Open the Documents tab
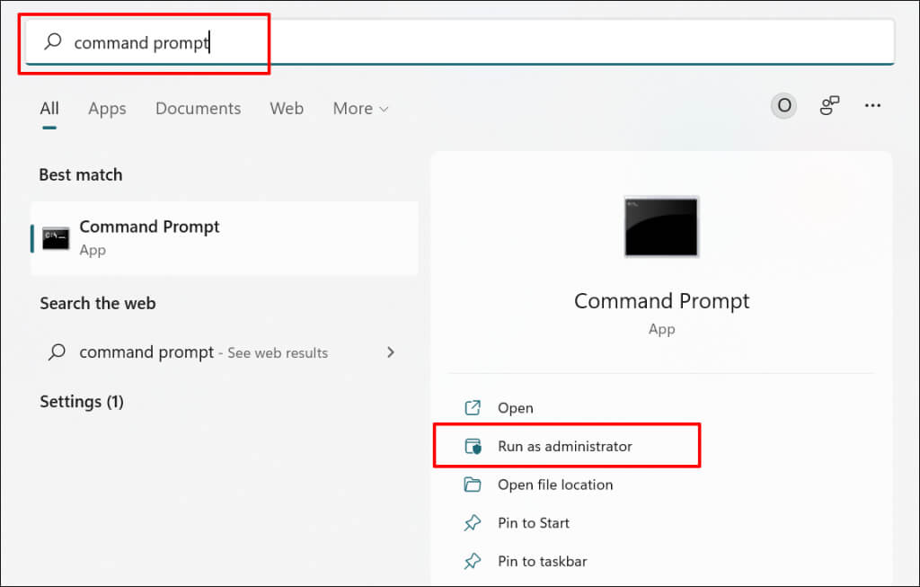The image size is (920, 587). pyautogui.click(x=199, y=109)
